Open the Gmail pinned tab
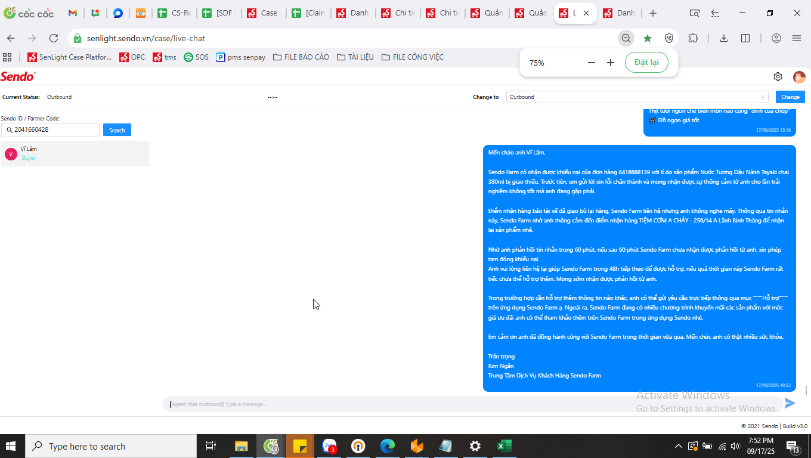The height and width of the screenshot is (458, 811). tap(73, 13)
